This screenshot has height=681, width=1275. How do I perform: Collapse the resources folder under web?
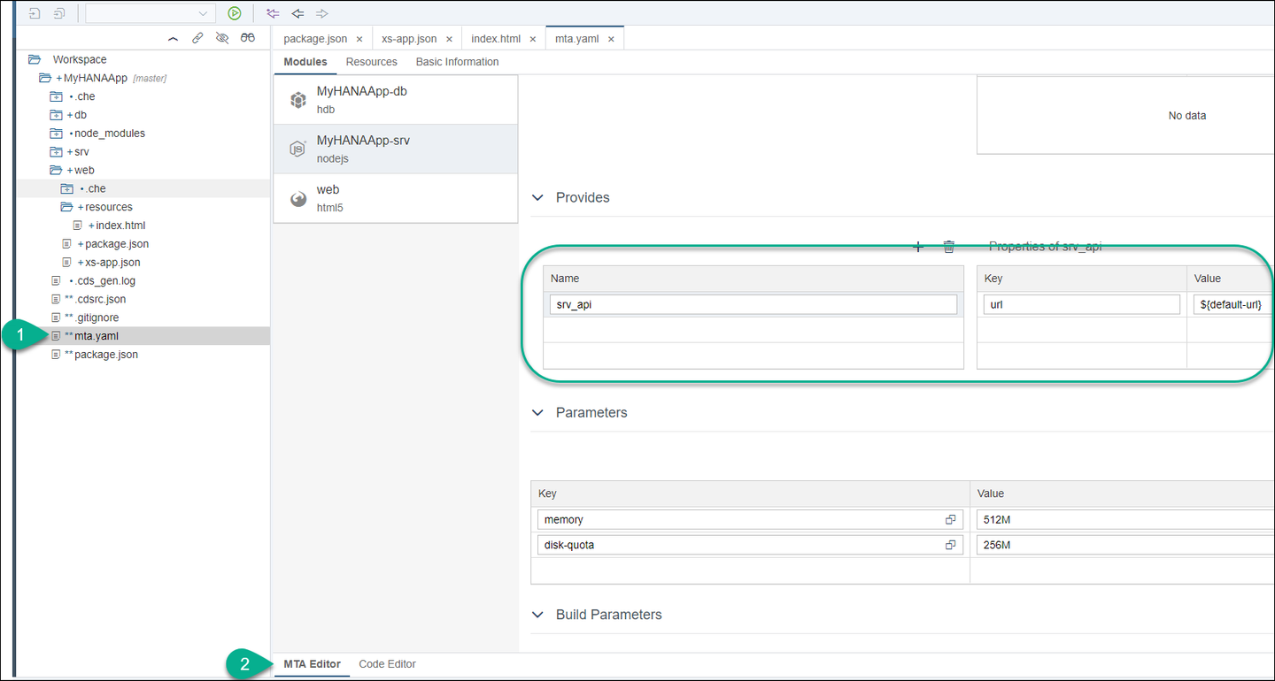(66, 207)
